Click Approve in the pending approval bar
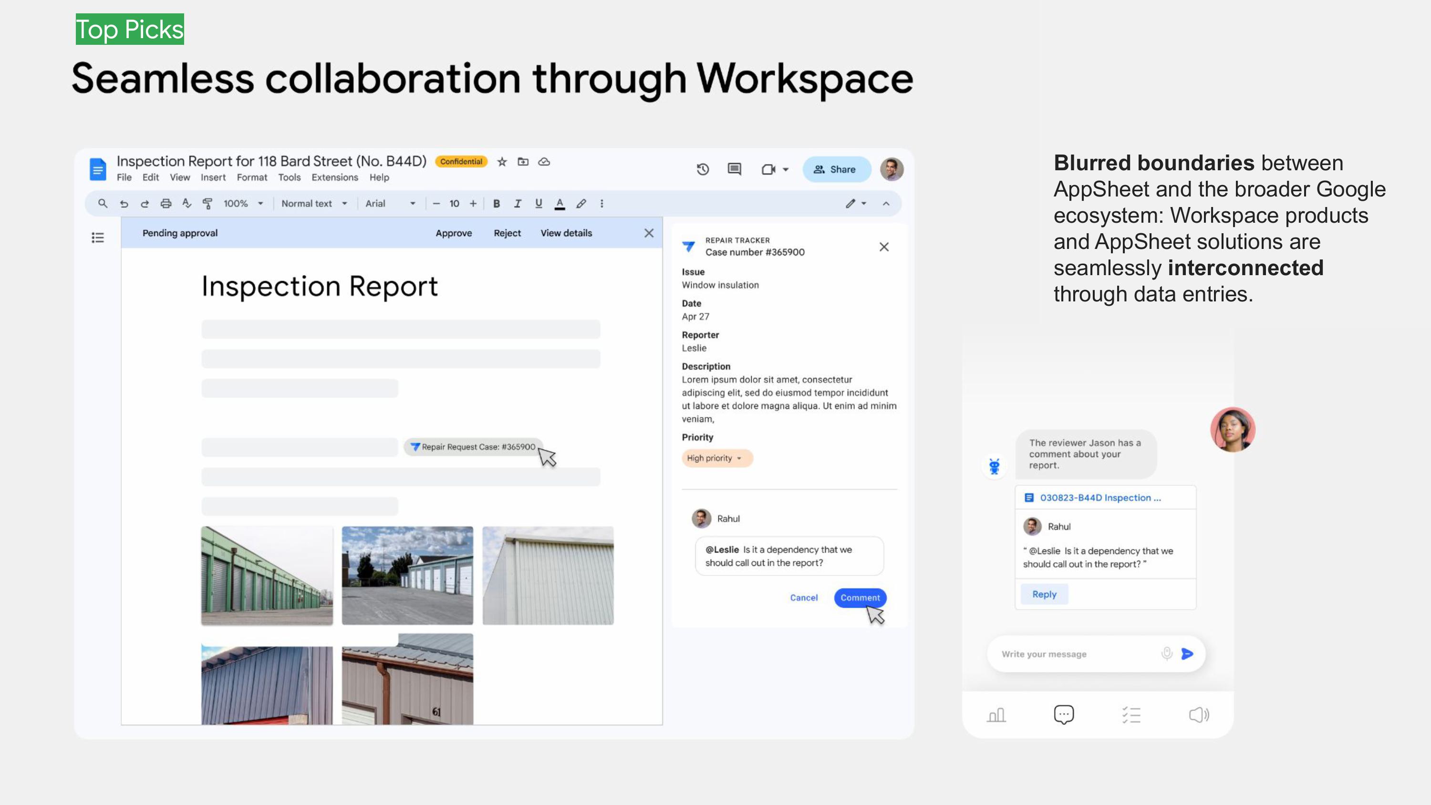Image resolution: width=1431 pixels, height=805 pixels. [x=454, y=233]
